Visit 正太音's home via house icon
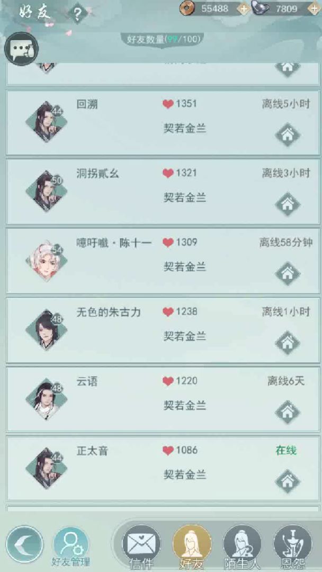Screen dimensions: 322x572 pos(288,481)
